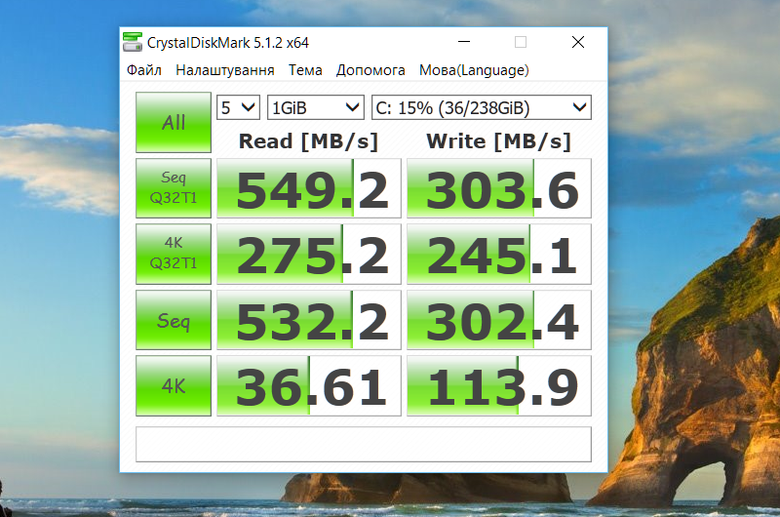Click the Seq write result 302.4
780x517 pixels.
tap(499, 320)
